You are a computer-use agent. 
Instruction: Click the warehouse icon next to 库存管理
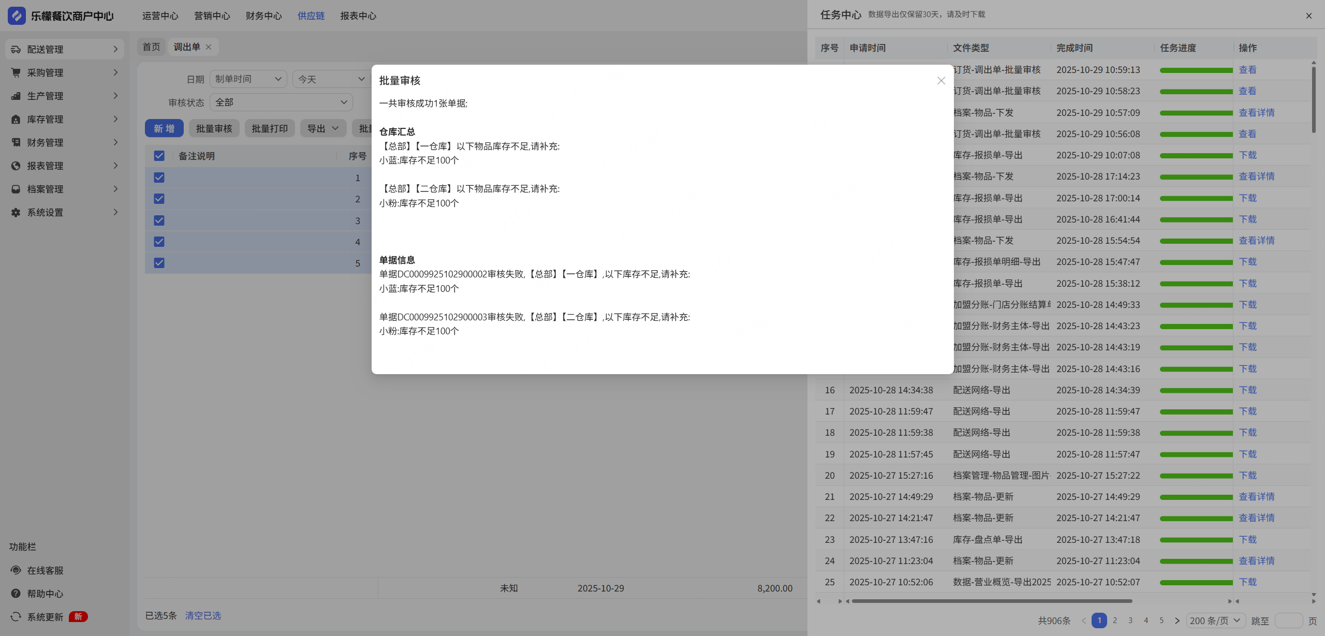[16, 119]
